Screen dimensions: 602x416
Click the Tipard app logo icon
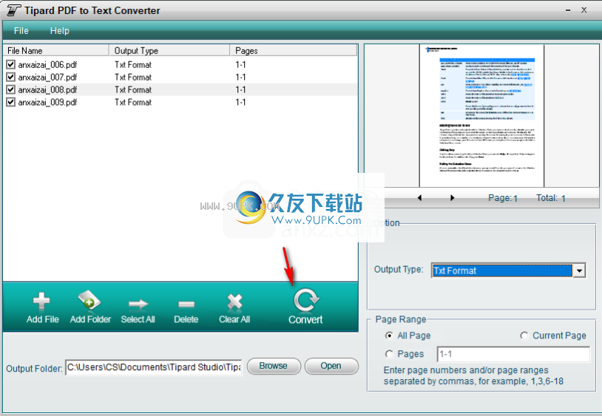click(x=13, y=10)
